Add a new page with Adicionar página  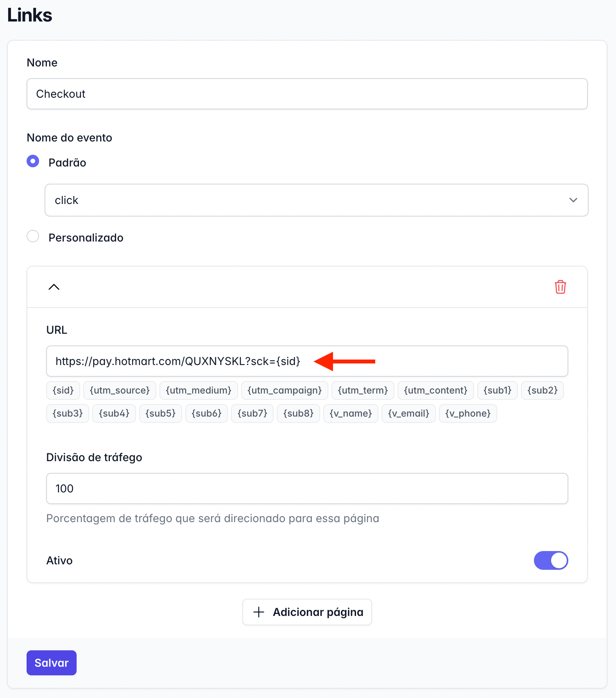point(307,612)
